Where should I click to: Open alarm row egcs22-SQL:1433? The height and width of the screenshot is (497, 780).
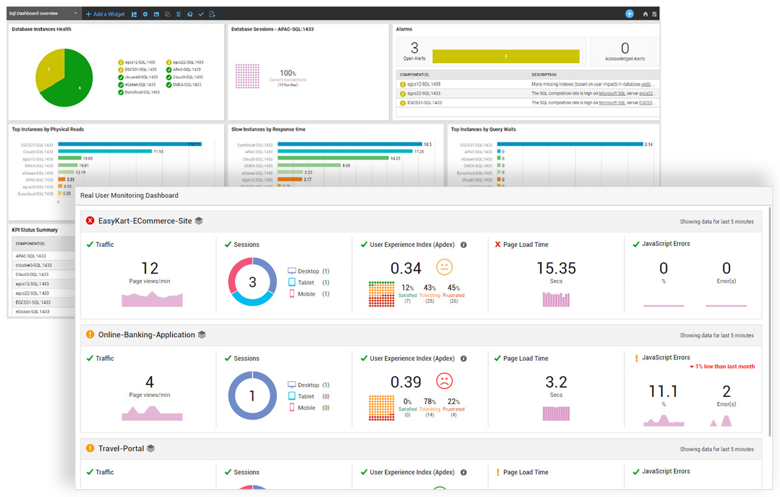527,93
